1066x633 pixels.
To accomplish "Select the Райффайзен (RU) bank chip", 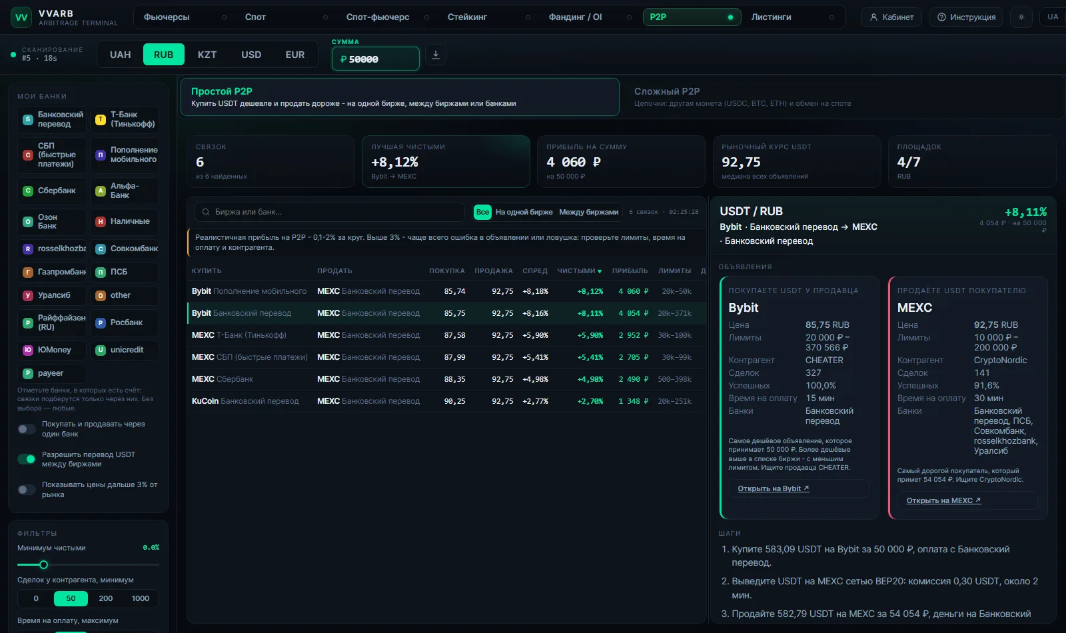I will [52, 322].
